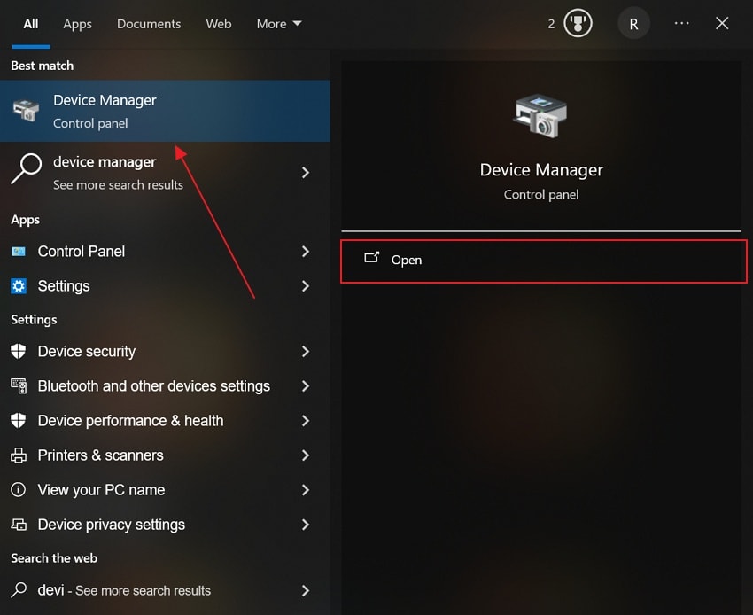753x615 pixels.
Task: Select Printers & scanners setting
Action: coord(165,455)
